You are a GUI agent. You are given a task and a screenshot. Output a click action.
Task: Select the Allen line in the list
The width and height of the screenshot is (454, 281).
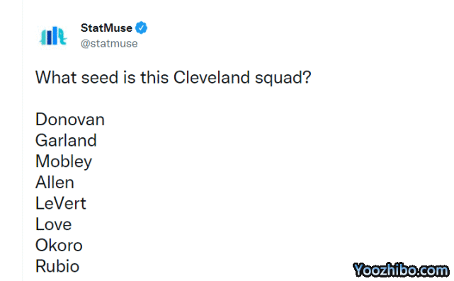coord(55,183)
